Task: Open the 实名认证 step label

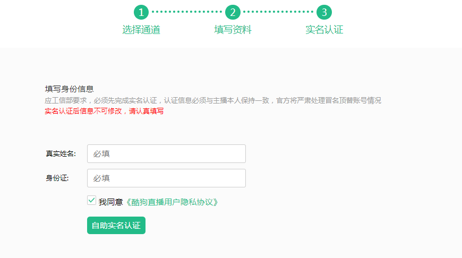Action: [324, 30]
